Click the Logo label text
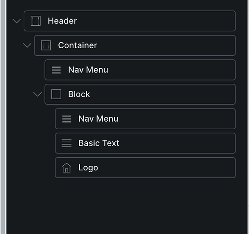 click(88, 168)
